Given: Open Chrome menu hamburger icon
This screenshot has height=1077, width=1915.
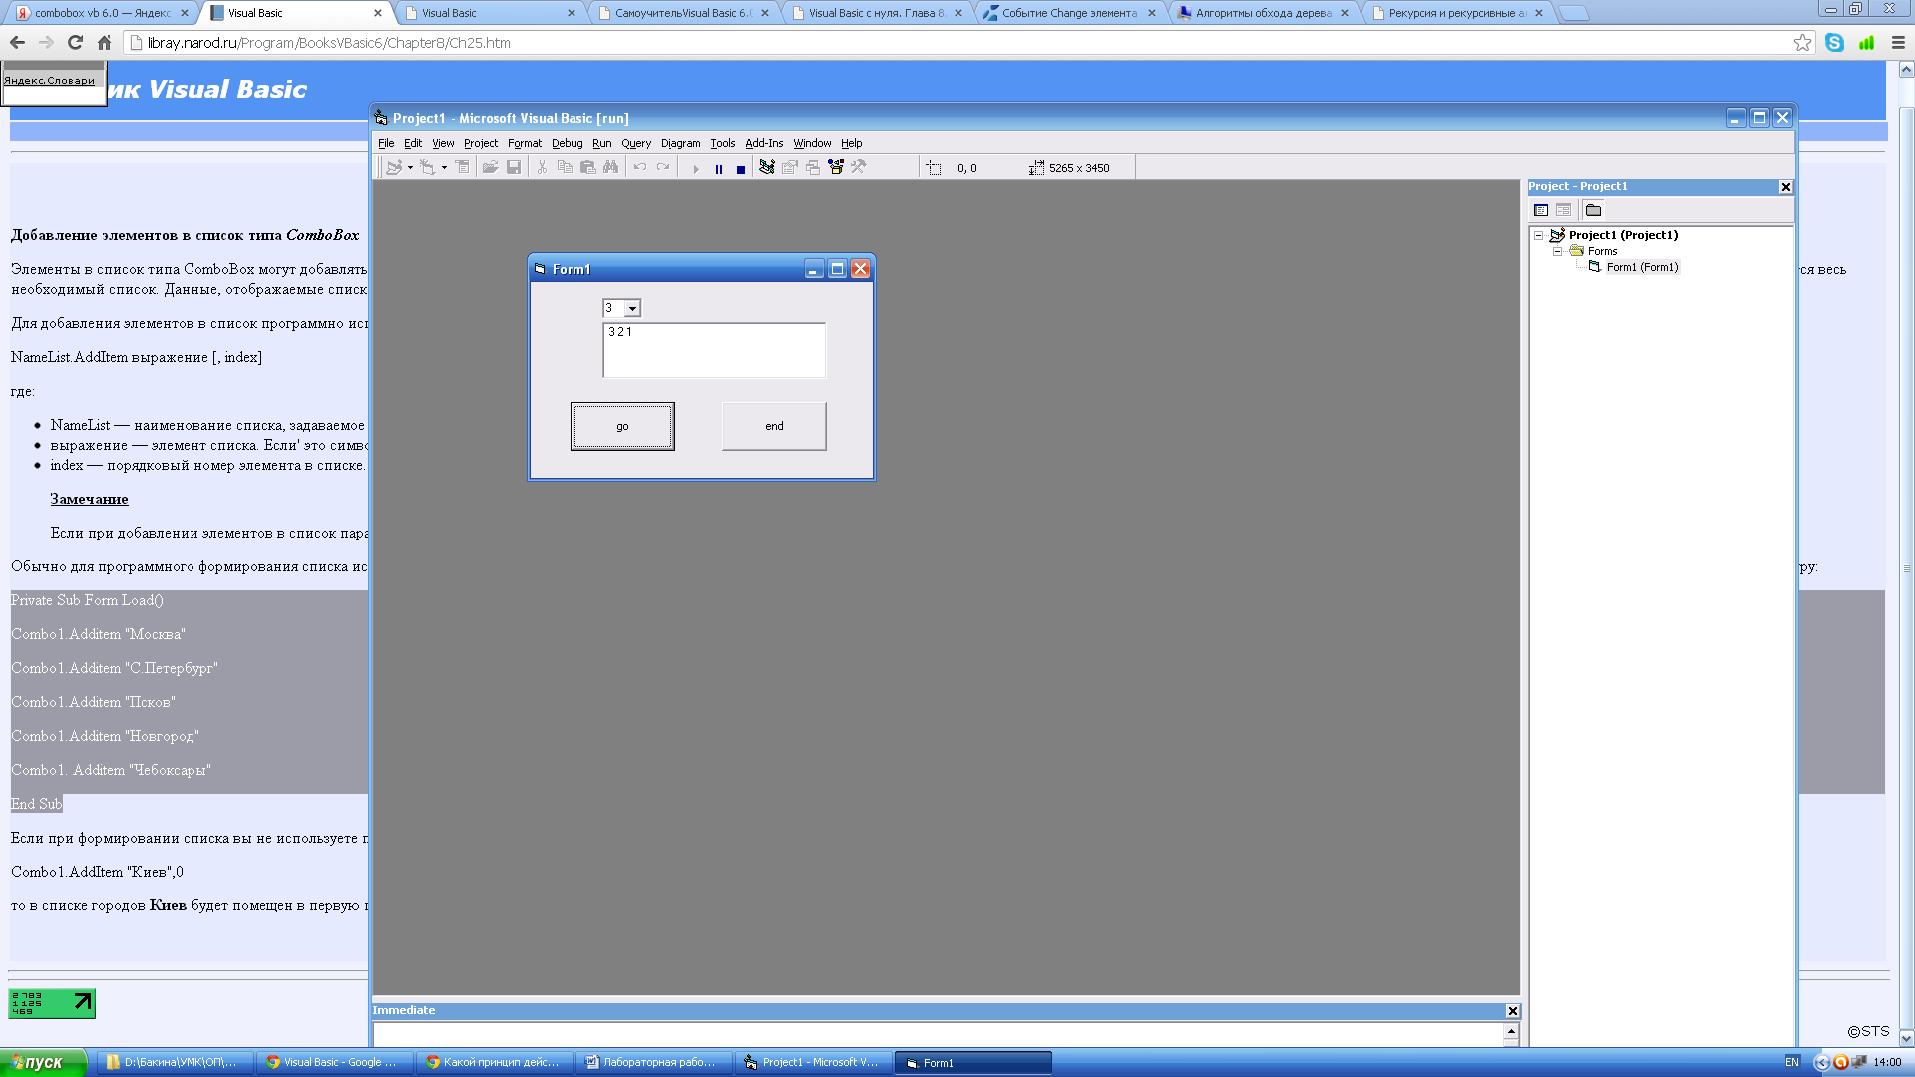Looking at the screenshot, I should (1898, 42).
